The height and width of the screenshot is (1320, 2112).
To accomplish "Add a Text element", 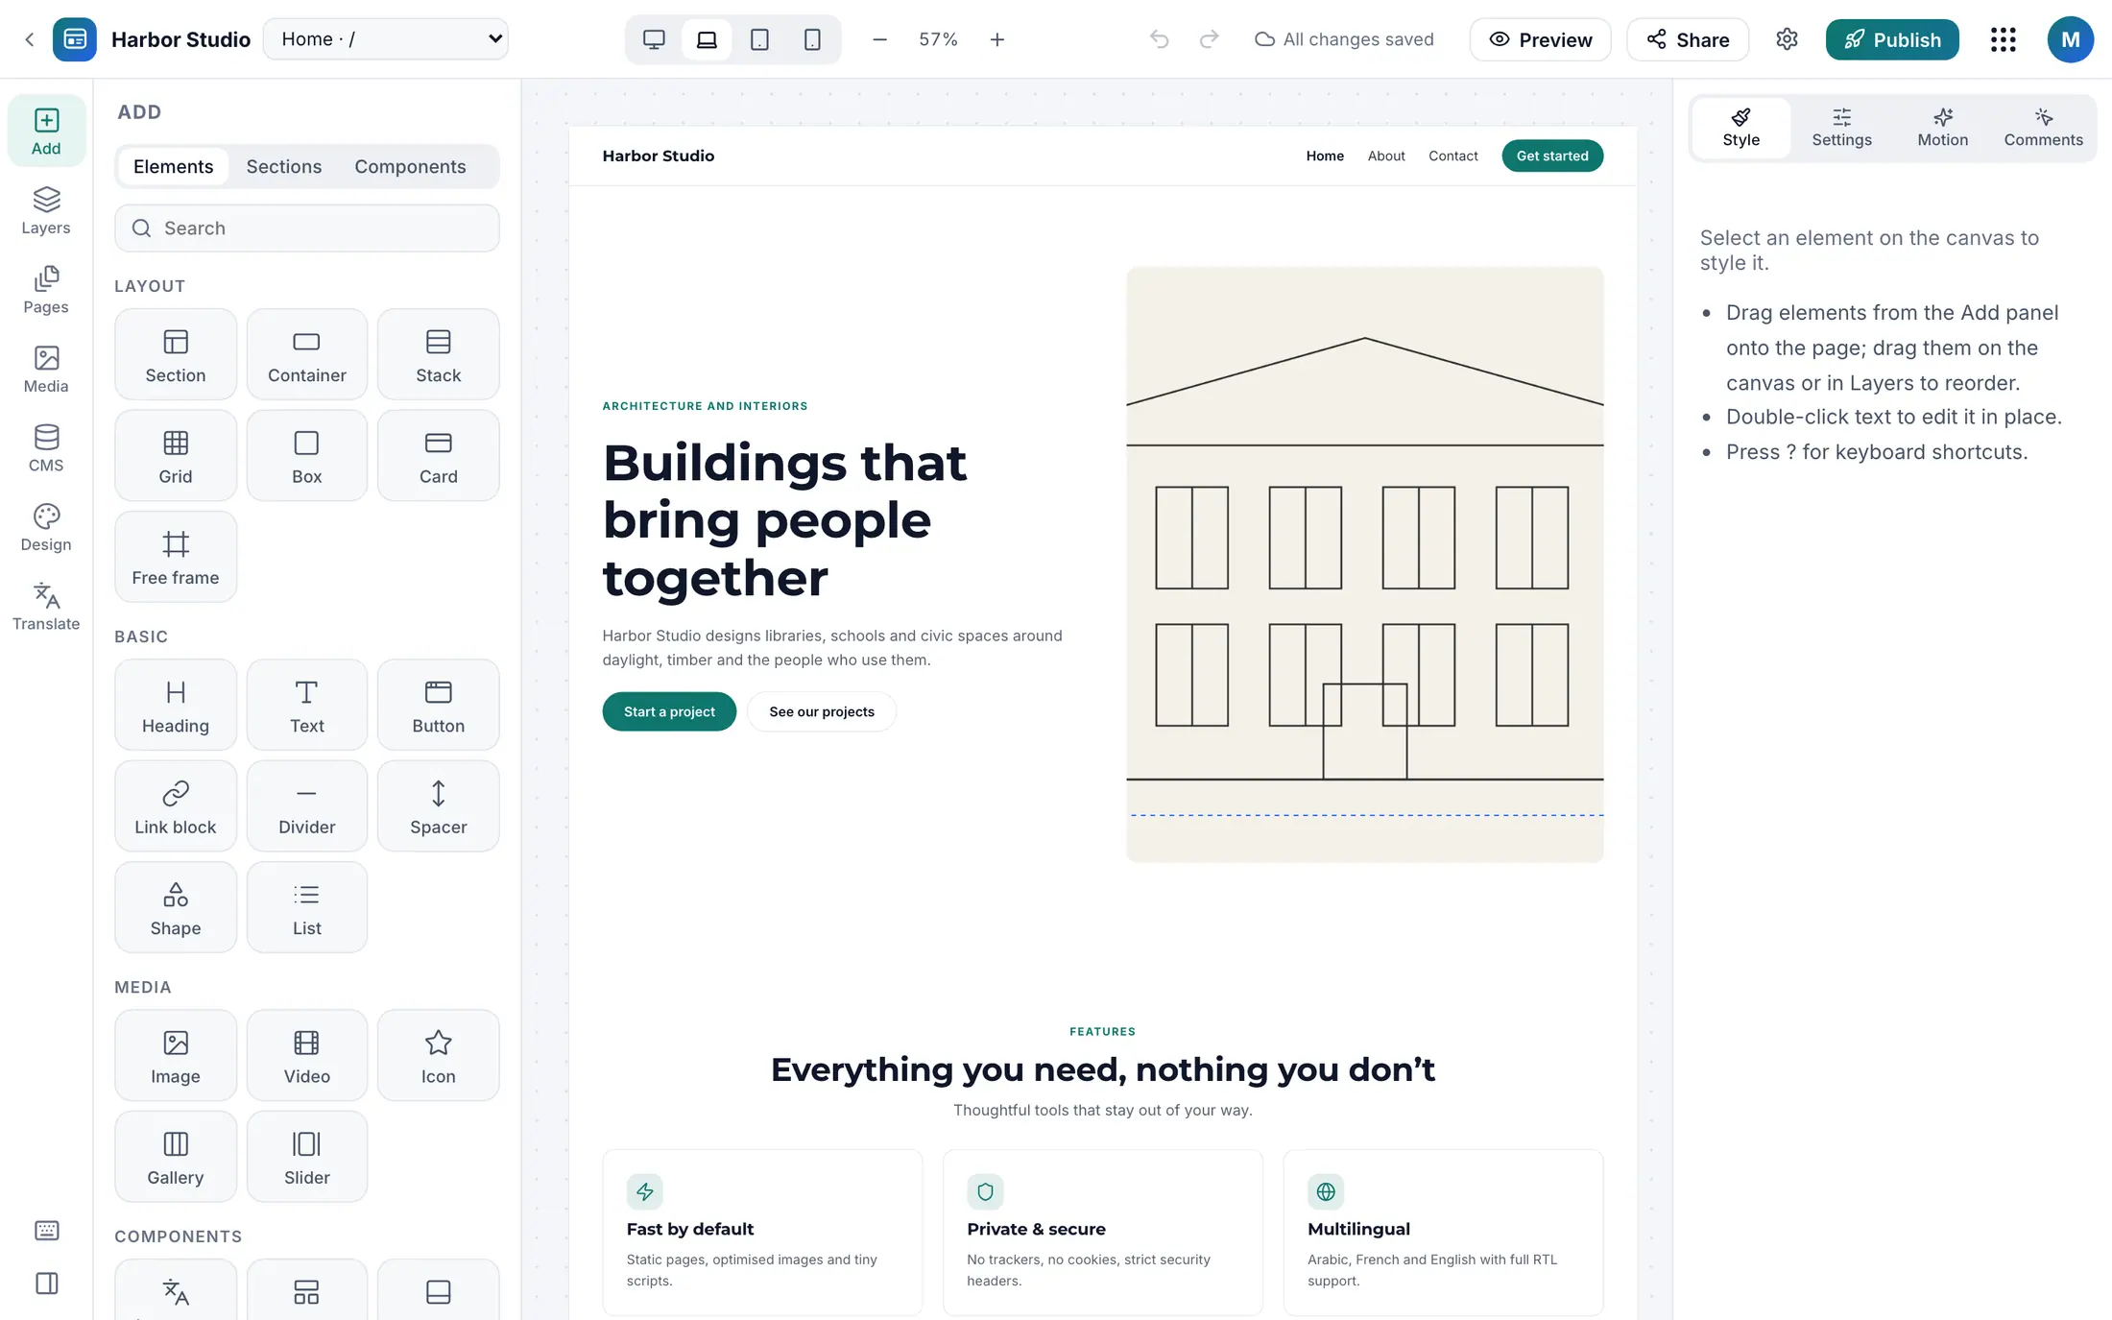I will 307,705.
